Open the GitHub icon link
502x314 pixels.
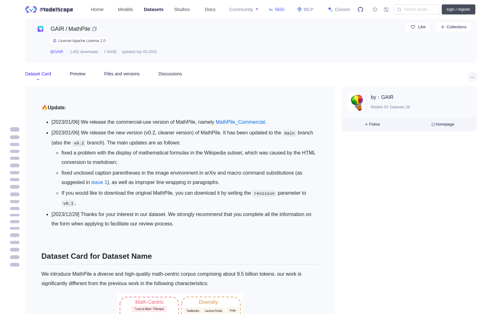coord(360,9)
